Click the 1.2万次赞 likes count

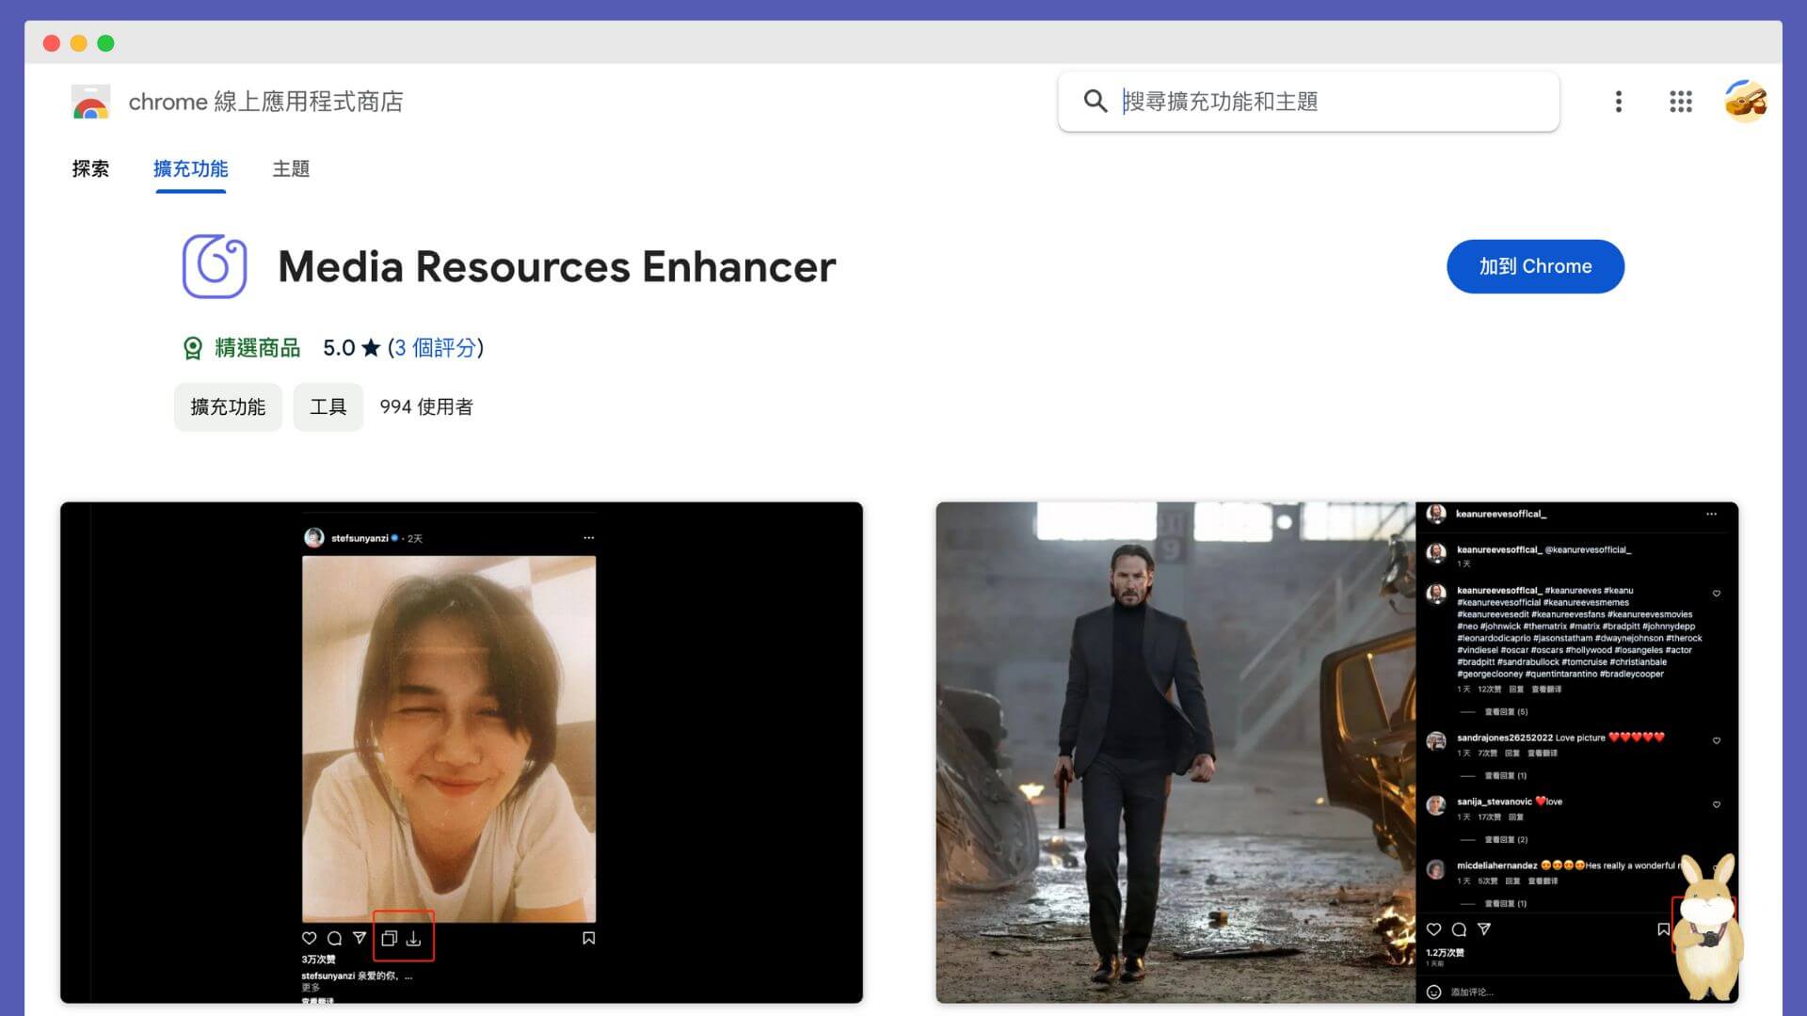1445,953
